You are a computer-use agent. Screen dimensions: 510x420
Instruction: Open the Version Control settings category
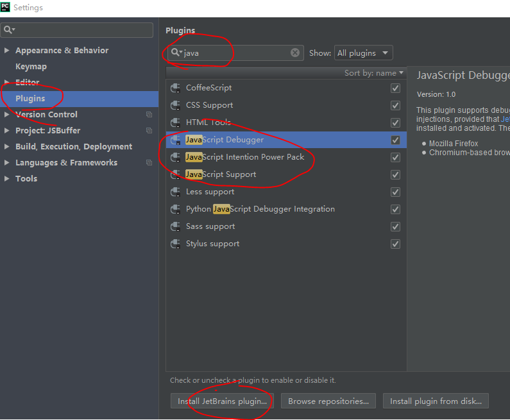pos(47,114)
